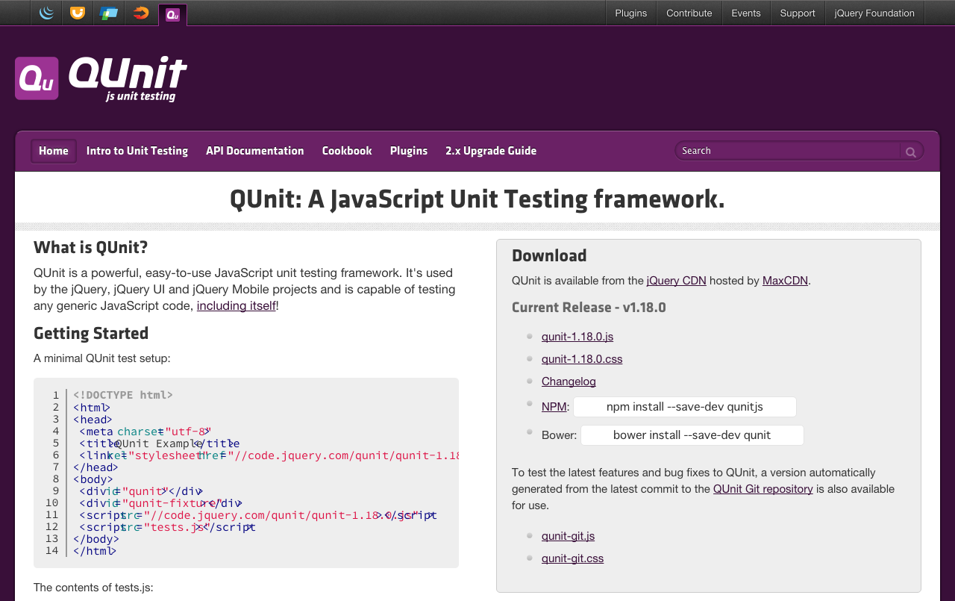Click the search magnifier icon
The width and height of the screenshot is (955, 601).
click(910, 152)
